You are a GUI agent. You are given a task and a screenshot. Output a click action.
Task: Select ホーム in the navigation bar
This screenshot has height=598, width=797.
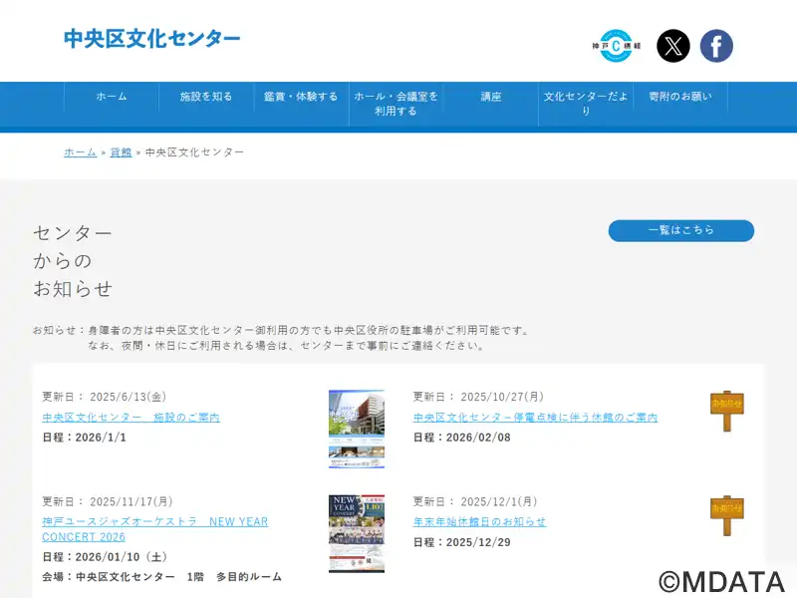click(x=112, y=97)
